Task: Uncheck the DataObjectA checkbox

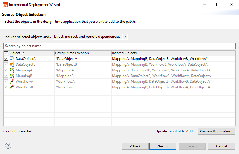Action: click(6, 59)
